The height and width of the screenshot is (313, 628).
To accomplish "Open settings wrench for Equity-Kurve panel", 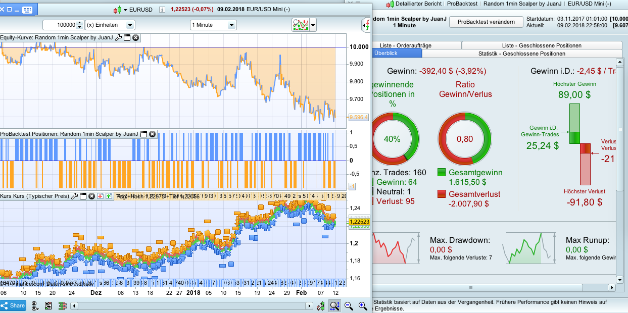I will click(x=119, y=37).
